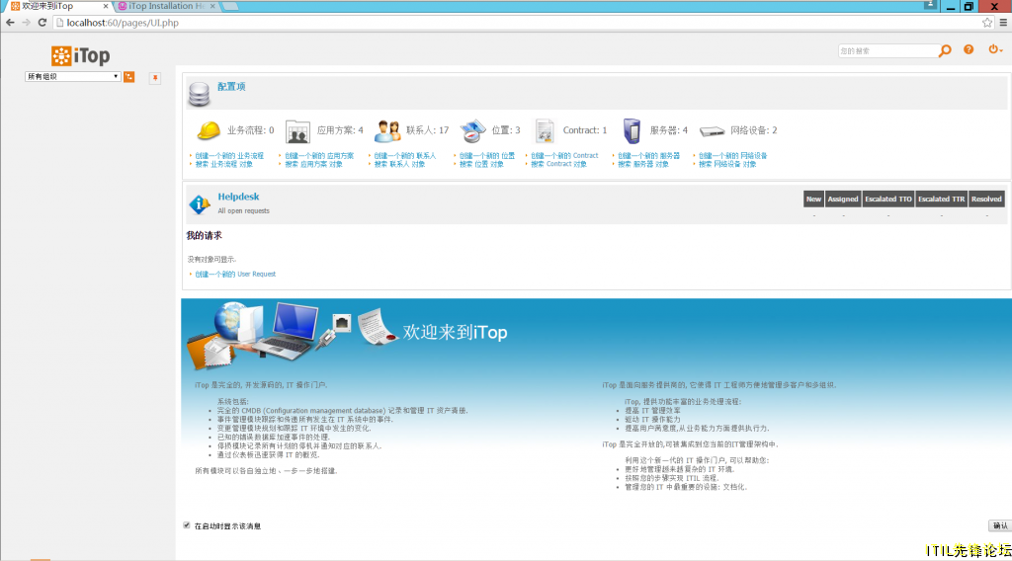This screenshot has height=561, width=1012.
Task: Close the iTop Installation tab
Action: tap(213, 6)
